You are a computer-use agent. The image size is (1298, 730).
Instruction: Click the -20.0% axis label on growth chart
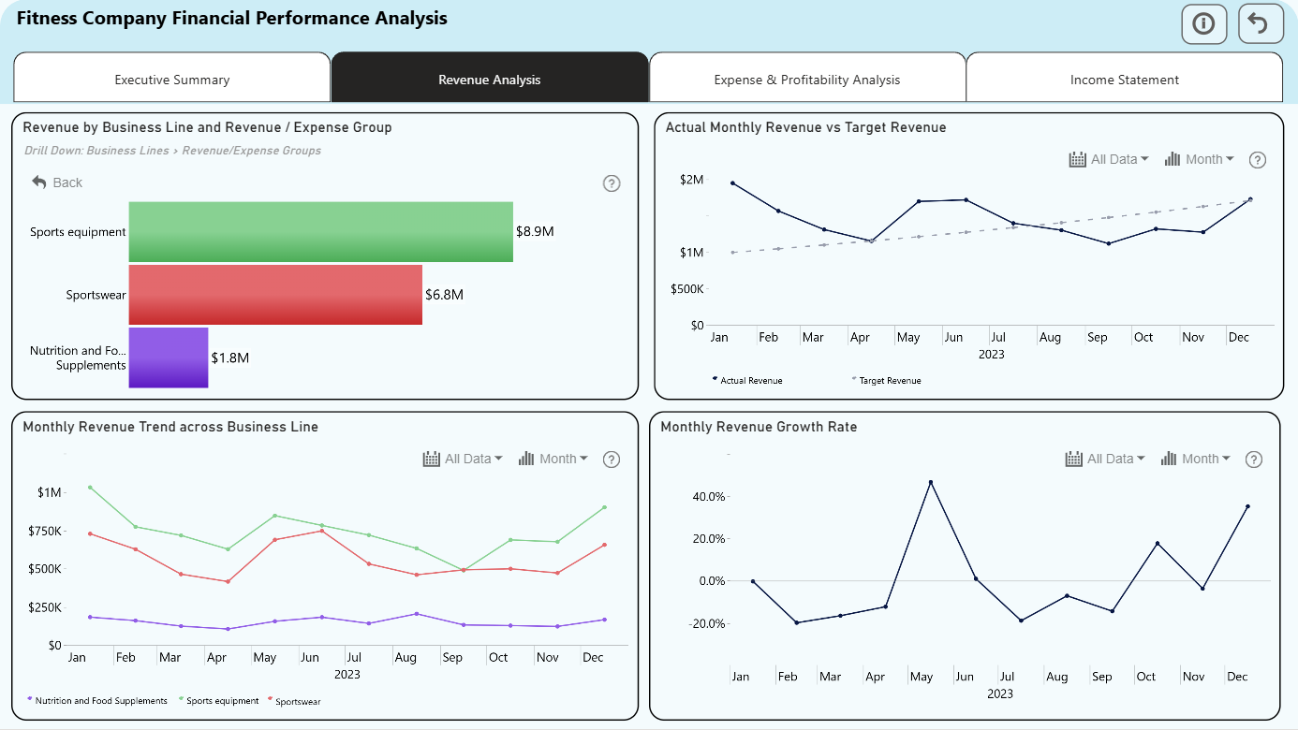[x=705, y=624]
